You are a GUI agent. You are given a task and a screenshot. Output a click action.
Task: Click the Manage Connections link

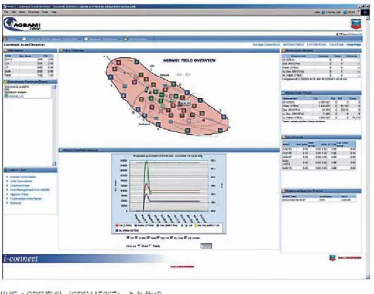pyautogui.click(x=266, y=44)
